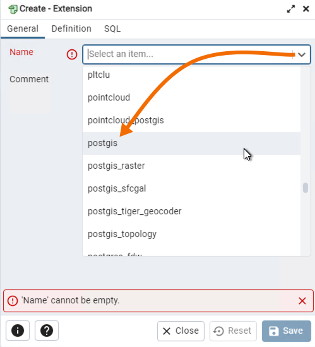Maximize dialog with the expand arrows icon
315x347 pixels.
point(291,9)
